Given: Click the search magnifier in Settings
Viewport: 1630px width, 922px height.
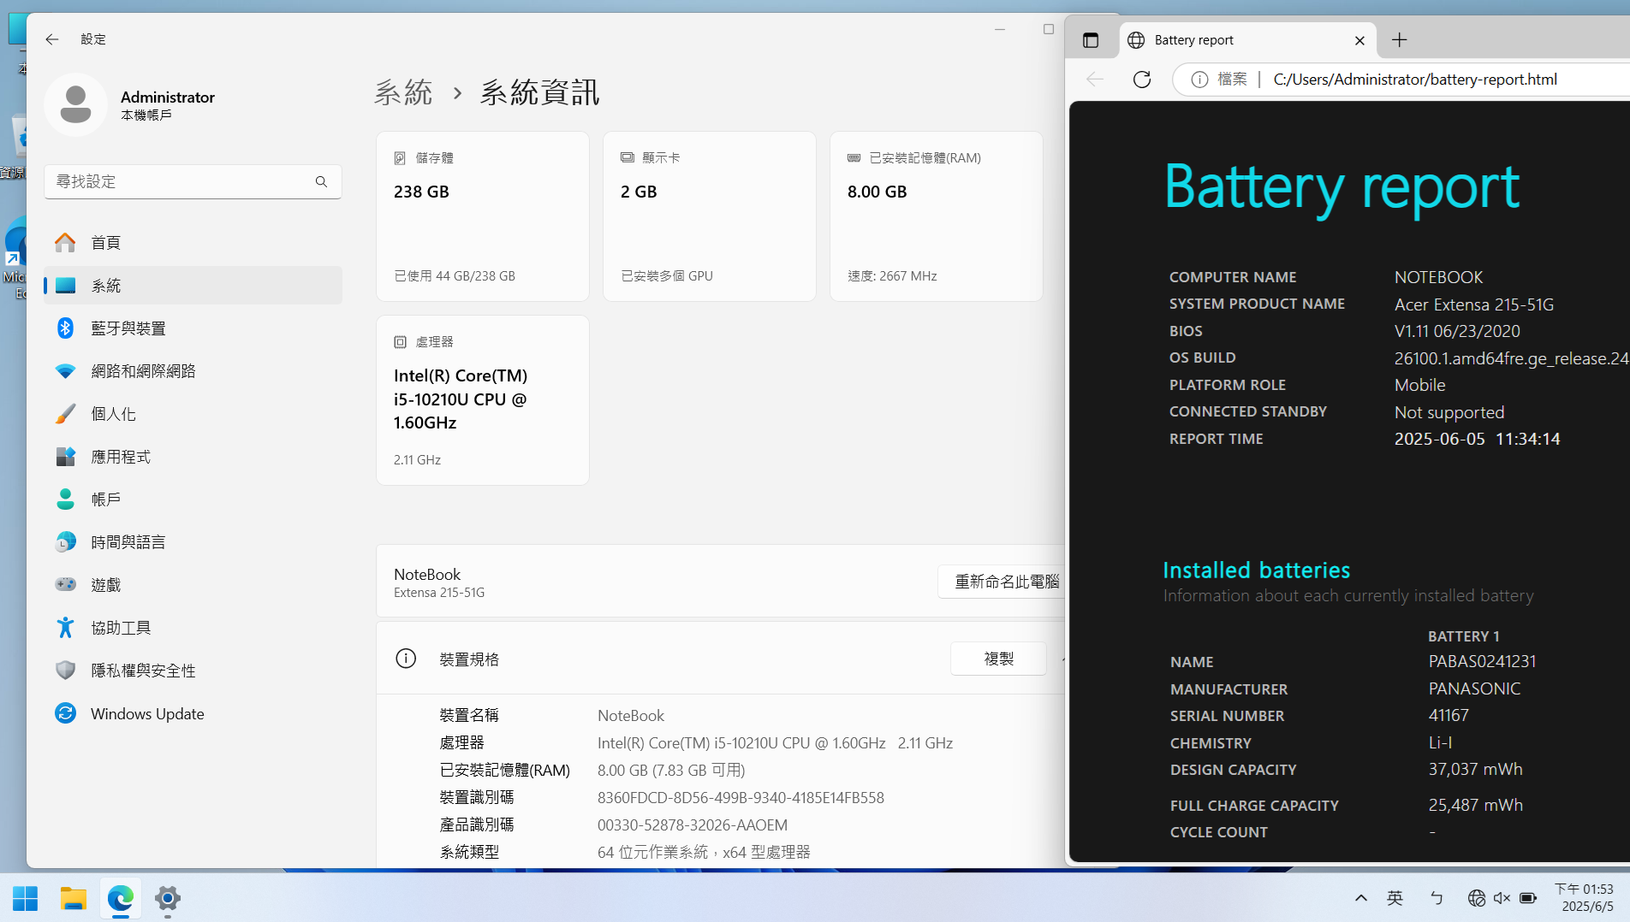Looking at the screenshot, I should 321,181.
